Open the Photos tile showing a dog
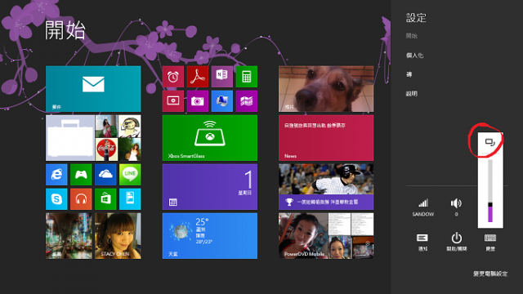 coord(326,89)
